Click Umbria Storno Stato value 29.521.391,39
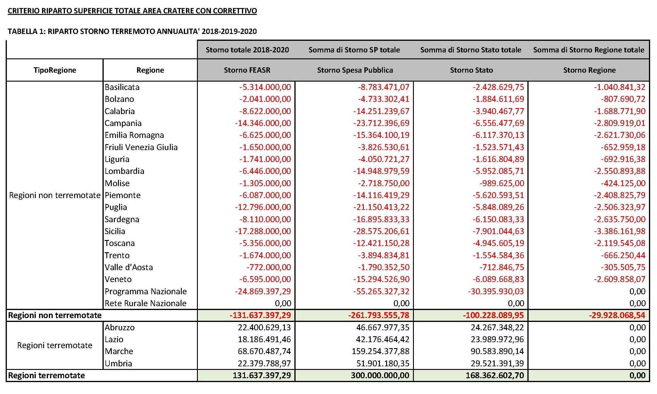The height and width of the screenshot is (394, 657). click(x=497, y=364)
